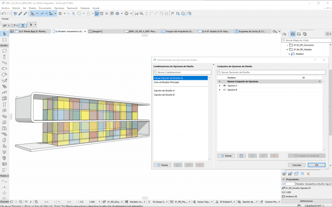Image resolution: width=332 pixels, height=207 pixels.
Task: Click Nueva button under Combinaciones list
Action: (163, 165)
